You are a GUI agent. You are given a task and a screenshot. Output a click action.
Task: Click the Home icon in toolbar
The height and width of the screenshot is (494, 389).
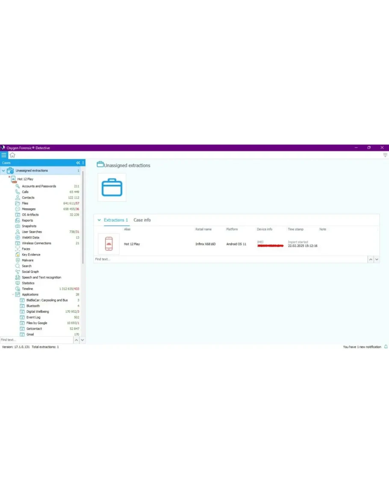coord(12,155)
